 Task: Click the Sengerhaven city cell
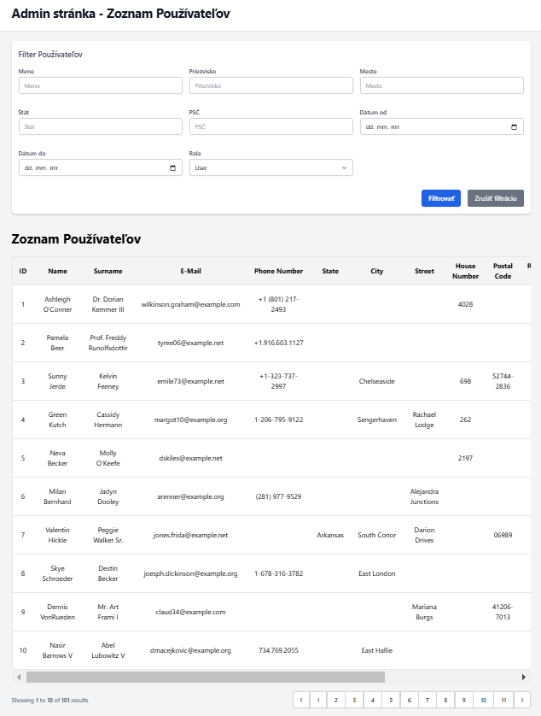pos(377,420)
